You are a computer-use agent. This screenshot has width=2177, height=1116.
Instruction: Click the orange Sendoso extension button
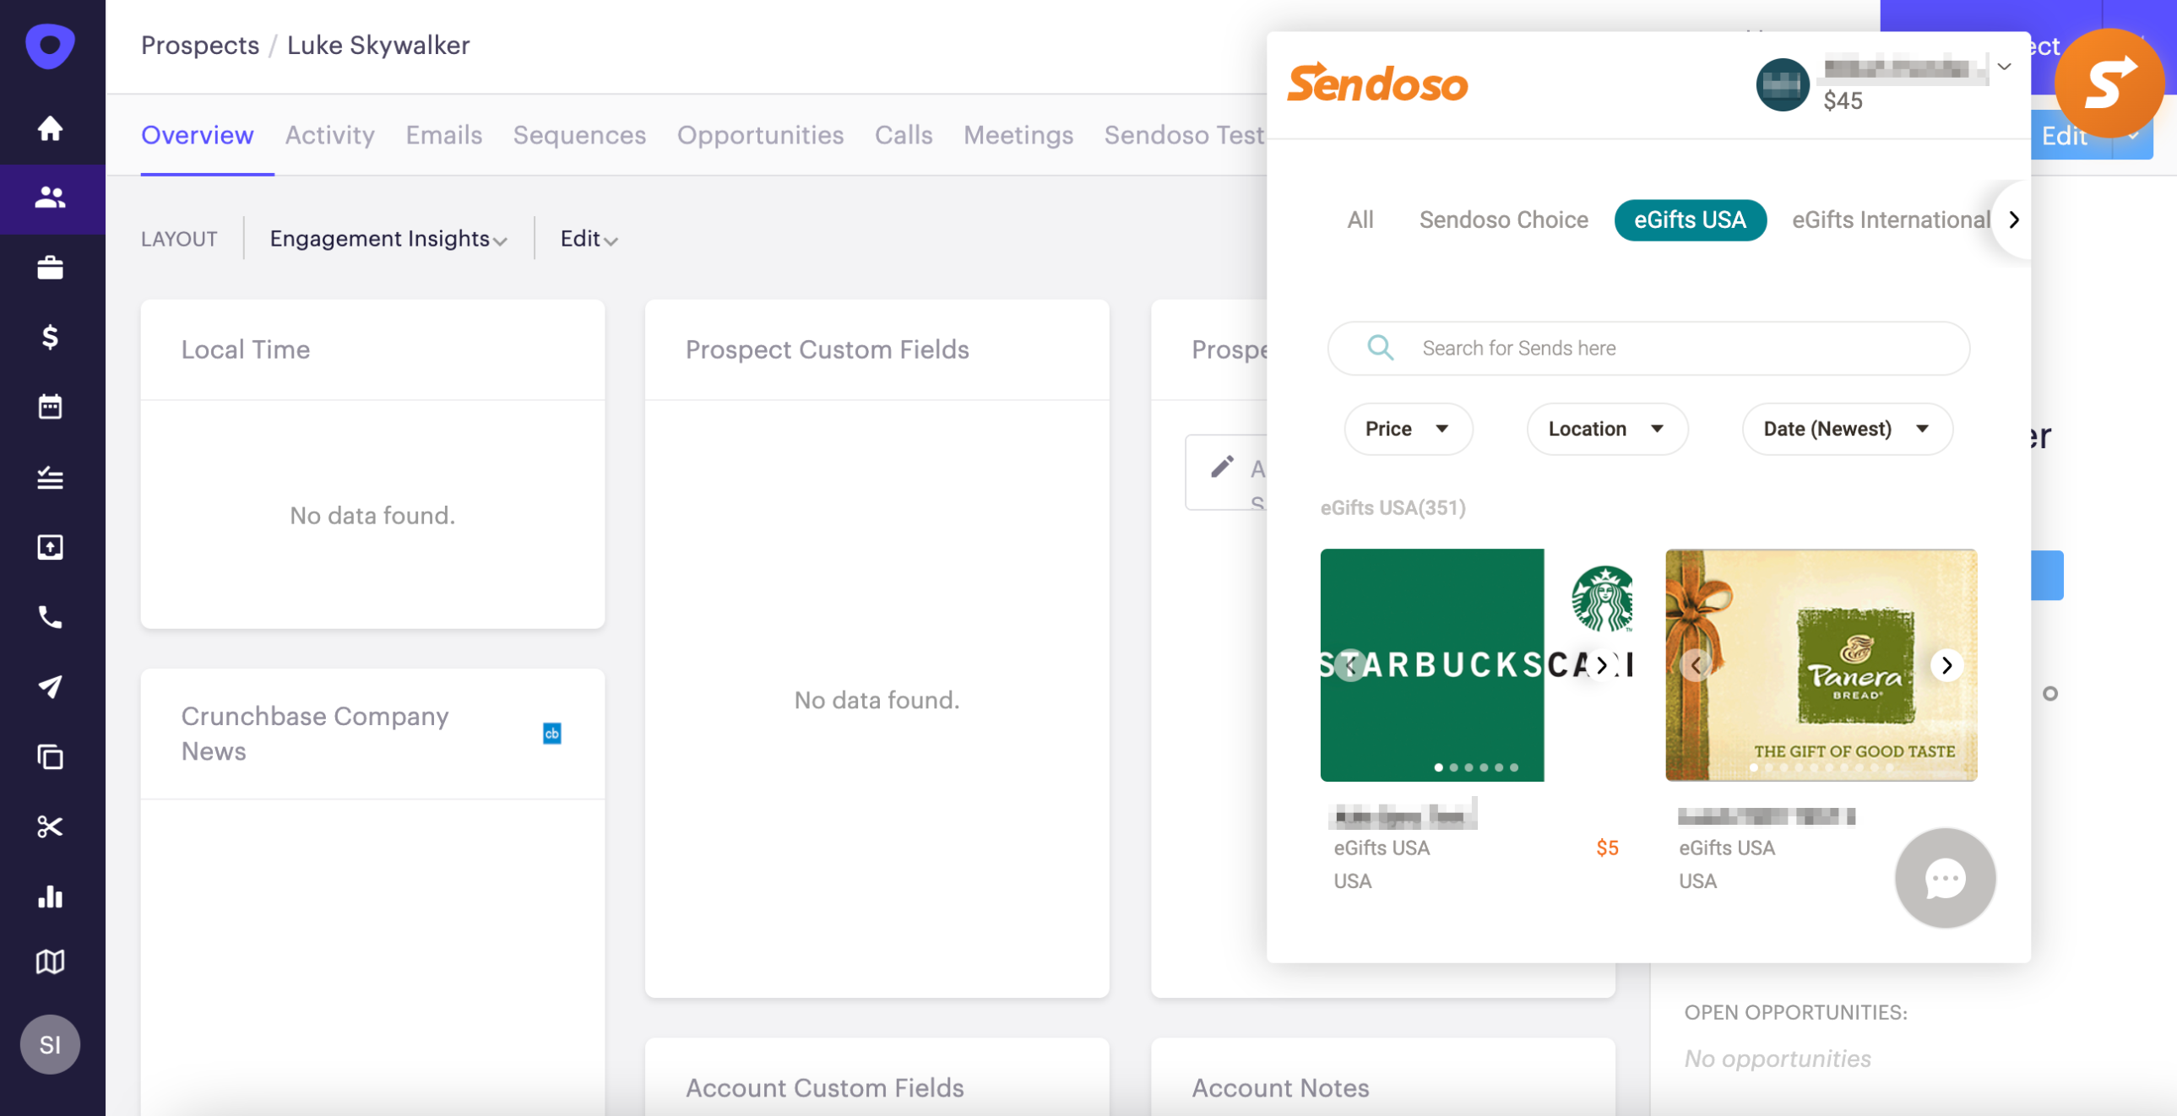pyautogui.click(x=2108, y=82)
